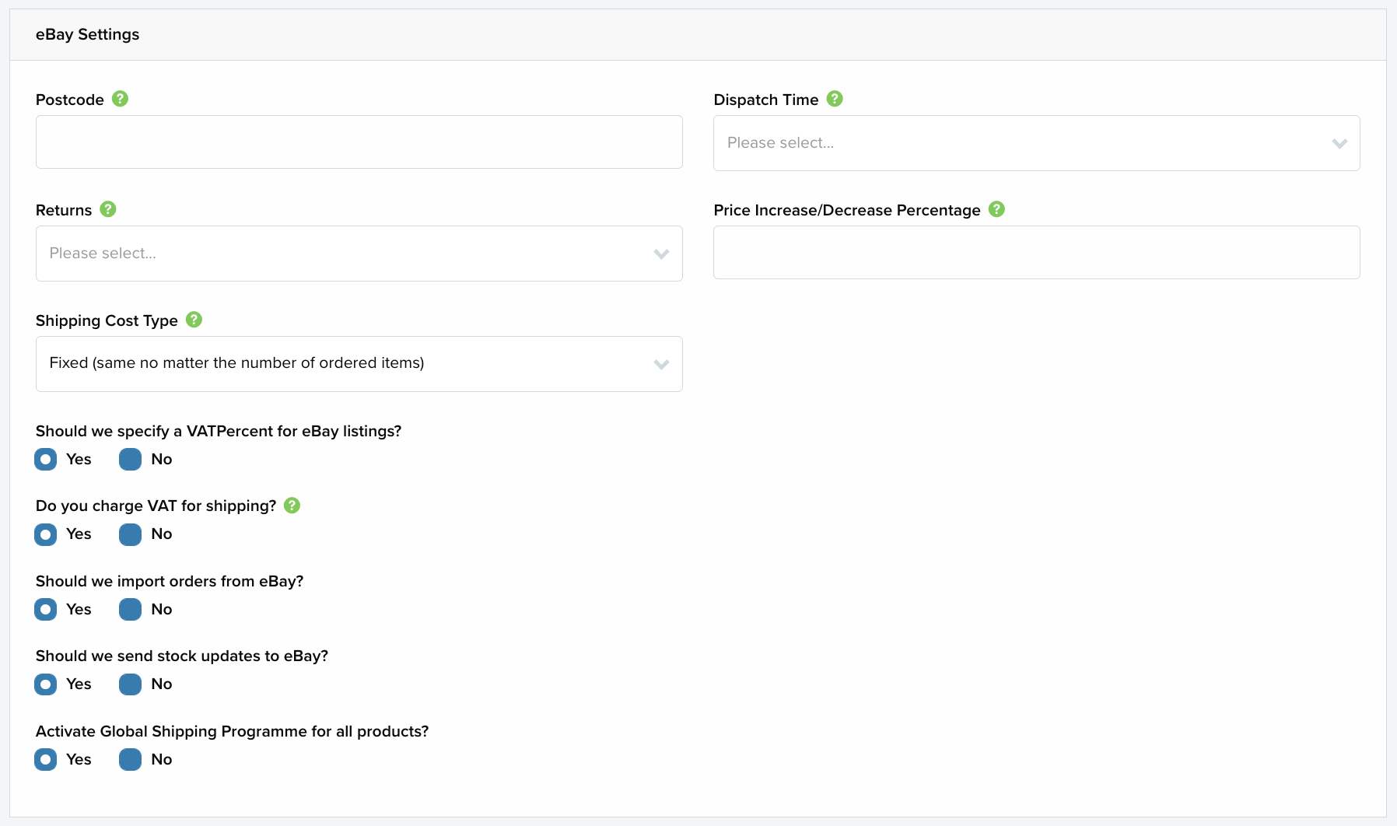Select Yes for sending stock updates

[x=46, y=684]
